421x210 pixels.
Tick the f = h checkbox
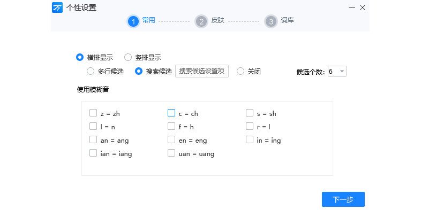(171, 127)
